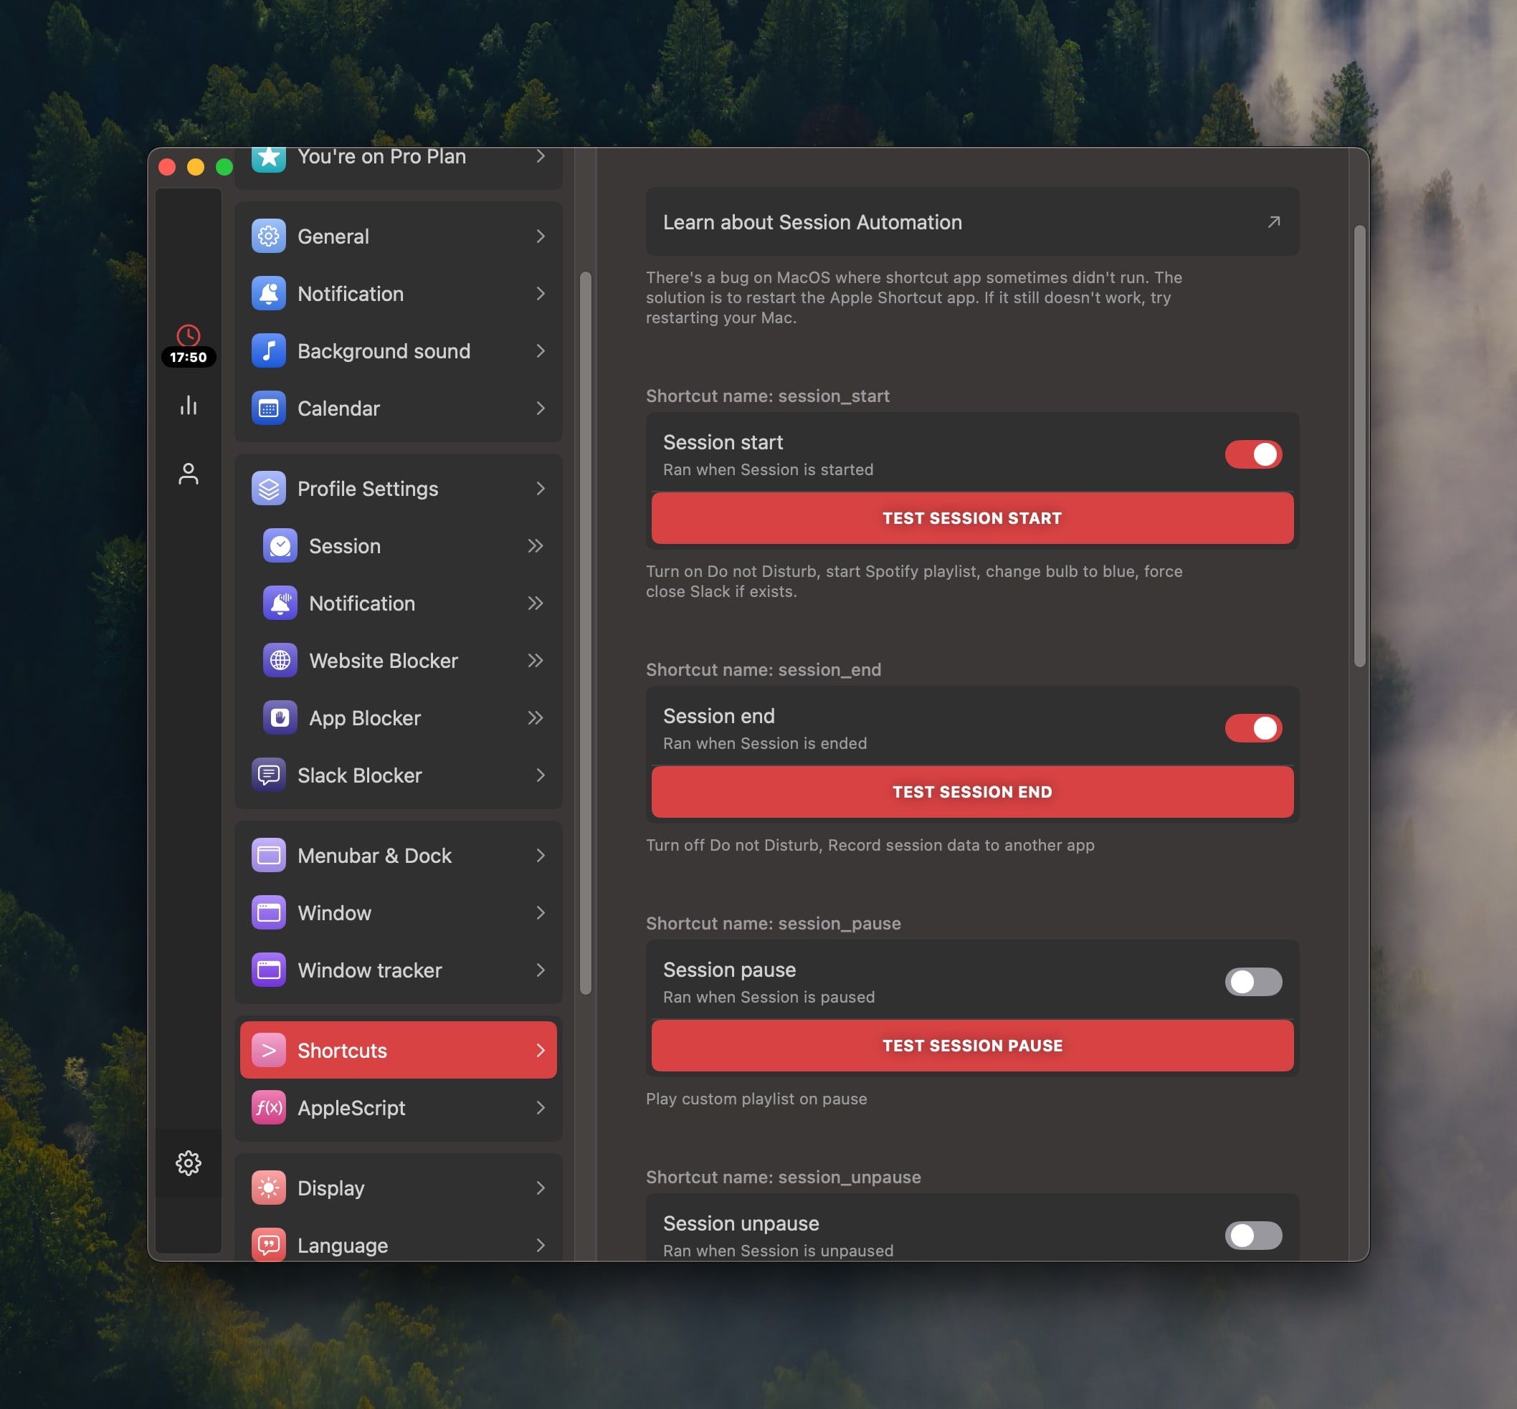1517x1409 pixels.
Task: Click TEST SESSION END button
Action: [x=971, y=792]
